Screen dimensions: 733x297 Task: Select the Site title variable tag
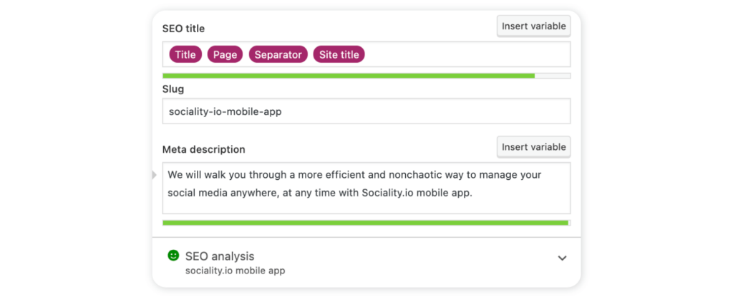[339, 54]
